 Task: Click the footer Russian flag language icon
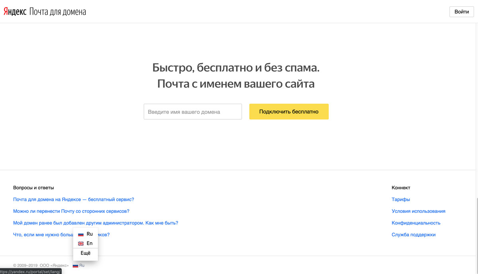click(75, 265)
